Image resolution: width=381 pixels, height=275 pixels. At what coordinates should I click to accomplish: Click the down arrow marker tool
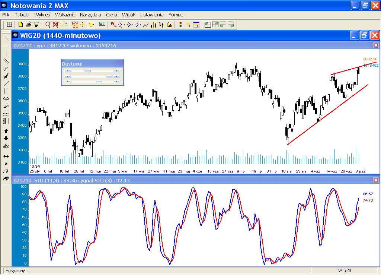(6, 139)
